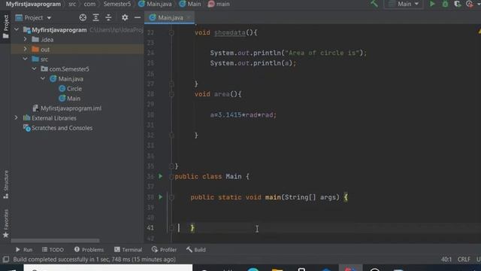The height and width of the screenshot is (271, 481).
Task: Open the Profiler tool window
Action: pos(164,249)
